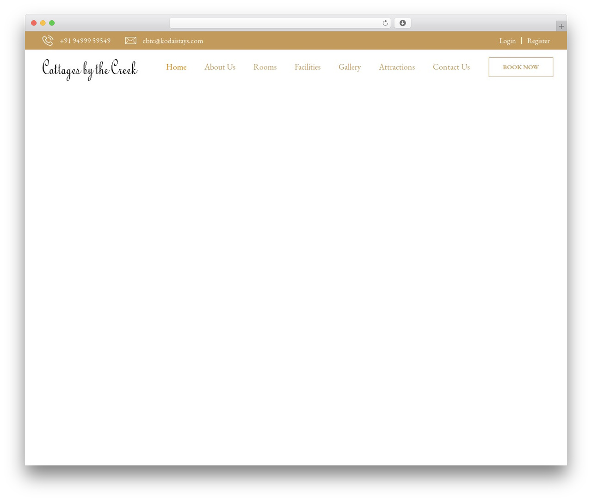Go to the Home menu item
Screen dimensions: 592x501
(x=176, y=67)
